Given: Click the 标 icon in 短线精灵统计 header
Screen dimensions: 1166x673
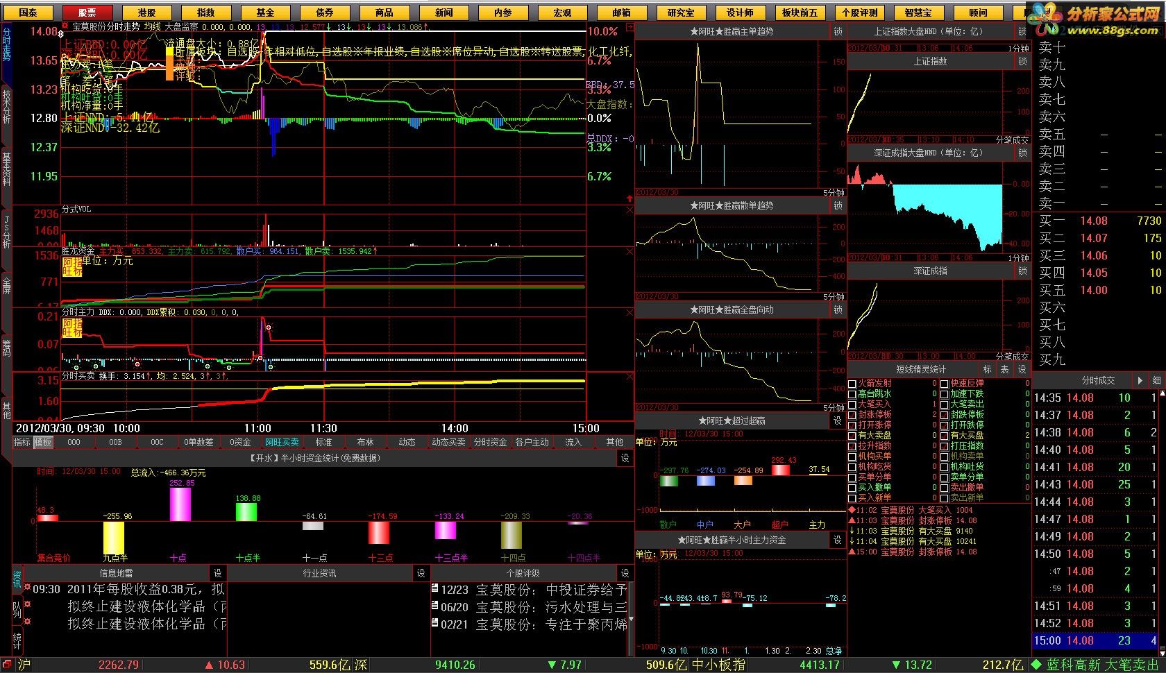Looking at the screenshot, I should tap(987, 370).
